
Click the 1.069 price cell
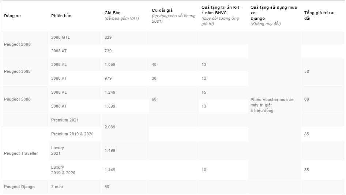coord(110,64)
